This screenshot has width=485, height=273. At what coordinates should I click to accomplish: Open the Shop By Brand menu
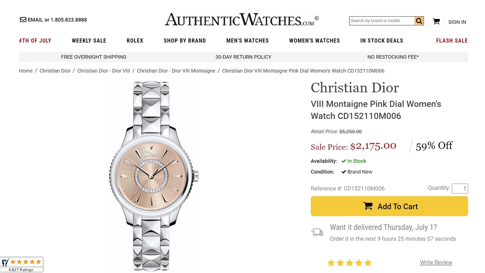[x=185, y=41]
